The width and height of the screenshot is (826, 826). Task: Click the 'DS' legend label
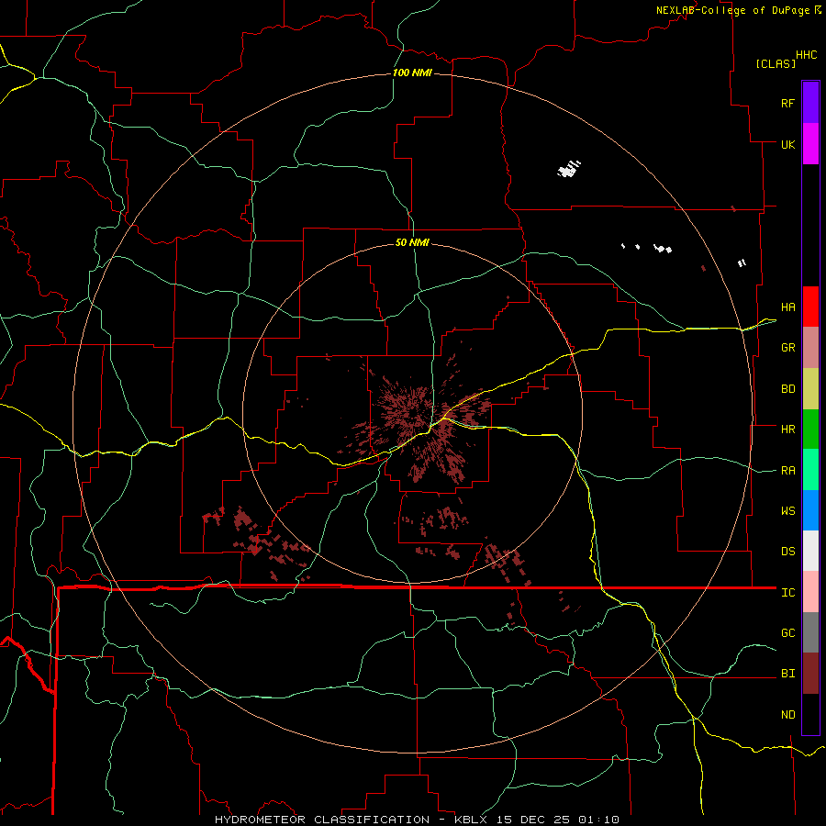pos(787,552)
